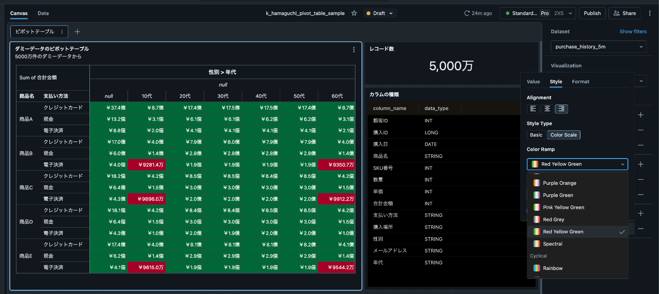Viewport: 659px width, 294px height.
Task: Choose the Basic style type
Action: (x=536, y=135)
